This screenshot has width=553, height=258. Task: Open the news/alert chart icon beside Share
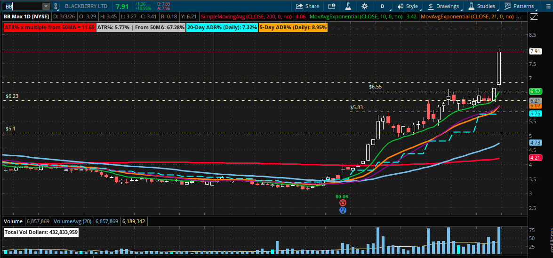pyautogui.click(x=331, y=6)
